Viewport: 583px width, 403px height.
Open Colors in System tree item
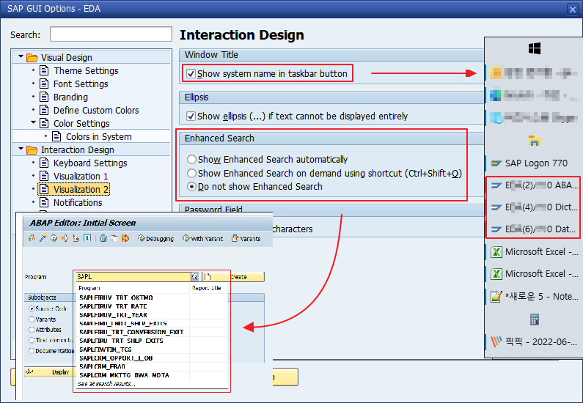point(98,137)
